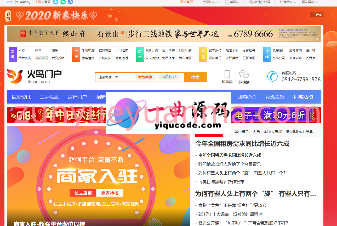Click the 手机站 phone icon
The height and width of the screenshot is (226, 337).
point(227,2)
